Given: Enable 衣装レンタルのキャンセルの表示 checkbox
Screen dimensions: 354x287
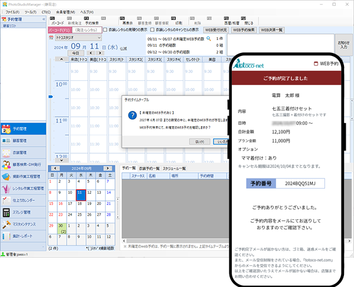Looking at the screenshot, I should (x=152, y=29).
